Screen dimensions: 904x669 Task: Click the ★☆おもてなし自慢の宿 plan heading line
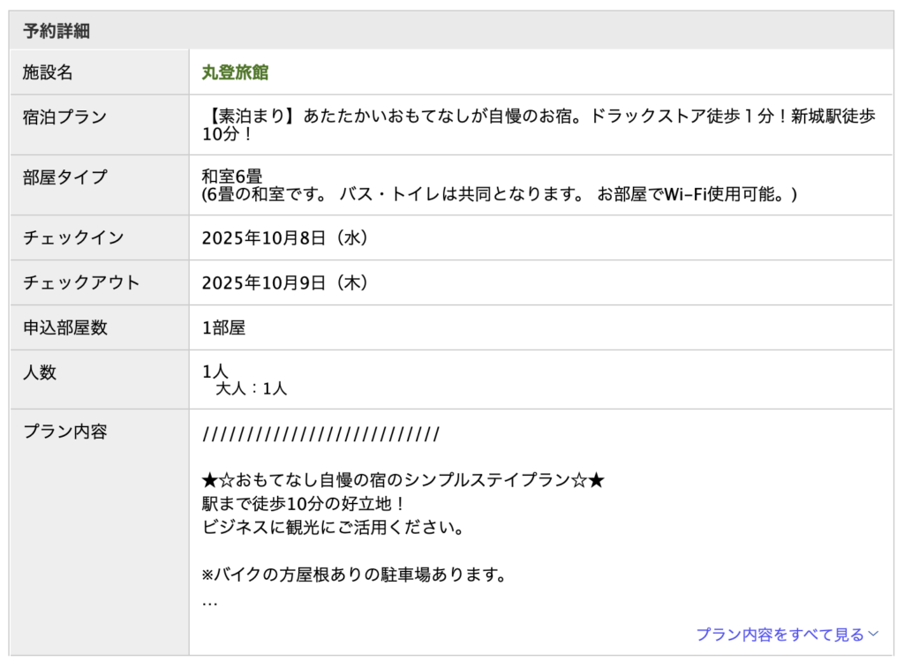click(x=403, y=481)
